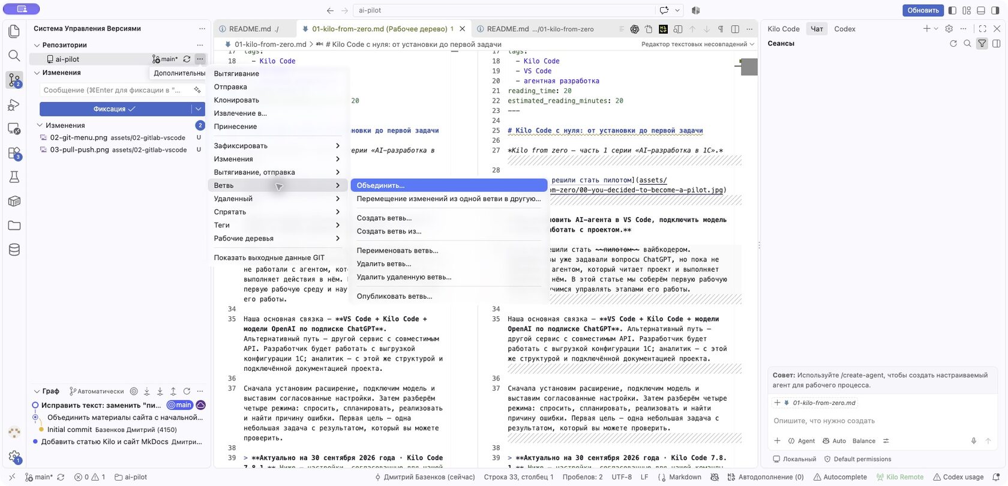Image resolution: width=1008 pixels, height=486 pixels.
Task: Toggle the primary sidebar layout button
Action: (x=952, y=10)
